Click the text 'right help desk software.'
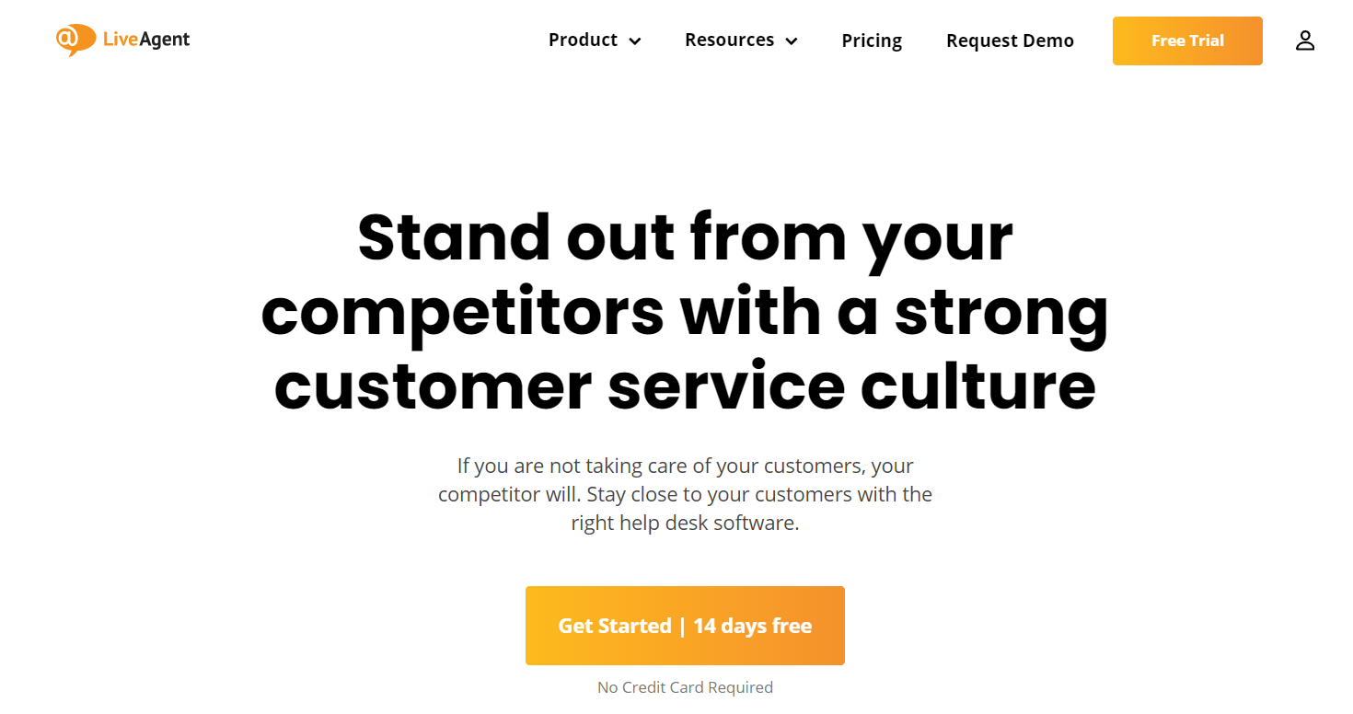The height and width of the screenshot is (714, 1353). point(685,523)
